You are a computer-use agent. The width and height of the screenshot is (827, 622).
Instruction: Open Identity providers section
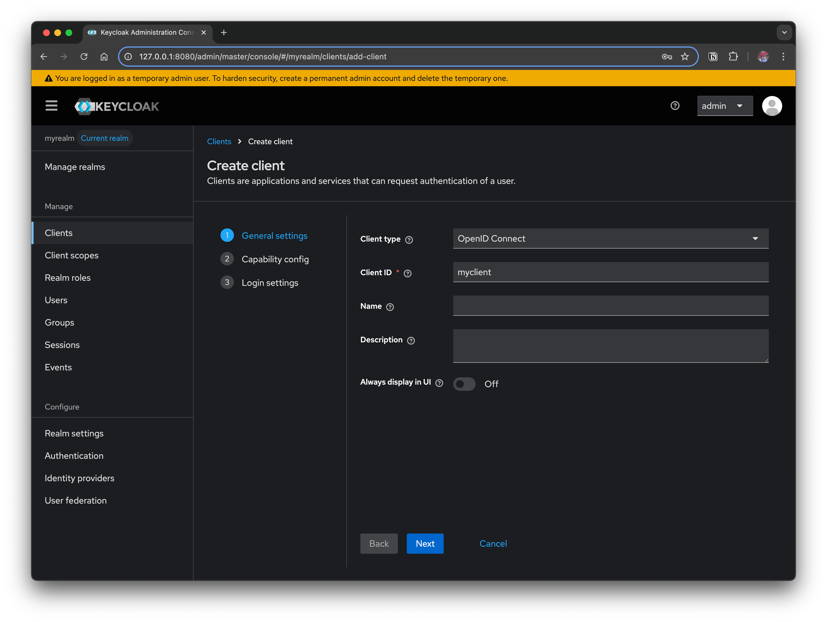[112, 478]
